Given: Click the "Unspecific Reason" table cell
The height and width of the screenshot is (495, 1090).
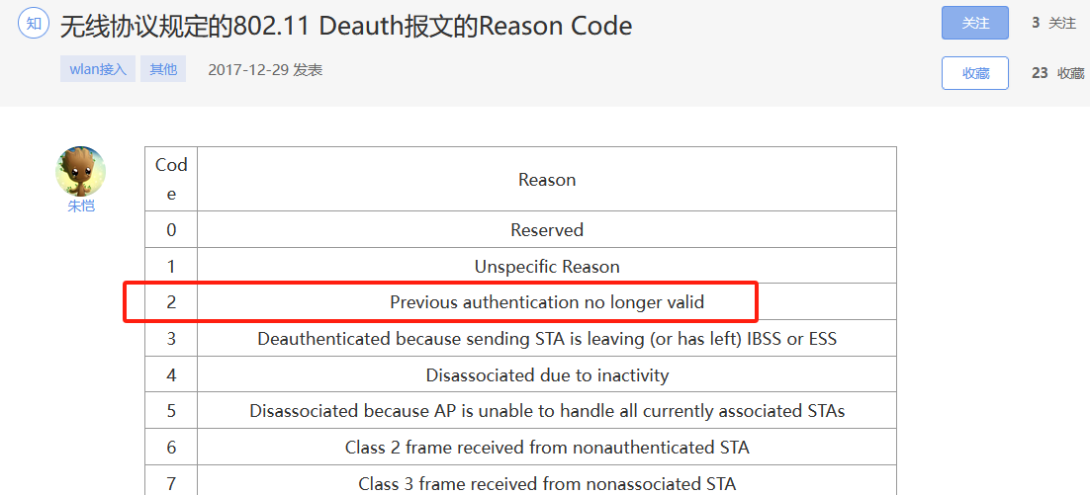Looking at the screenshot, I should tap(547, 267).
